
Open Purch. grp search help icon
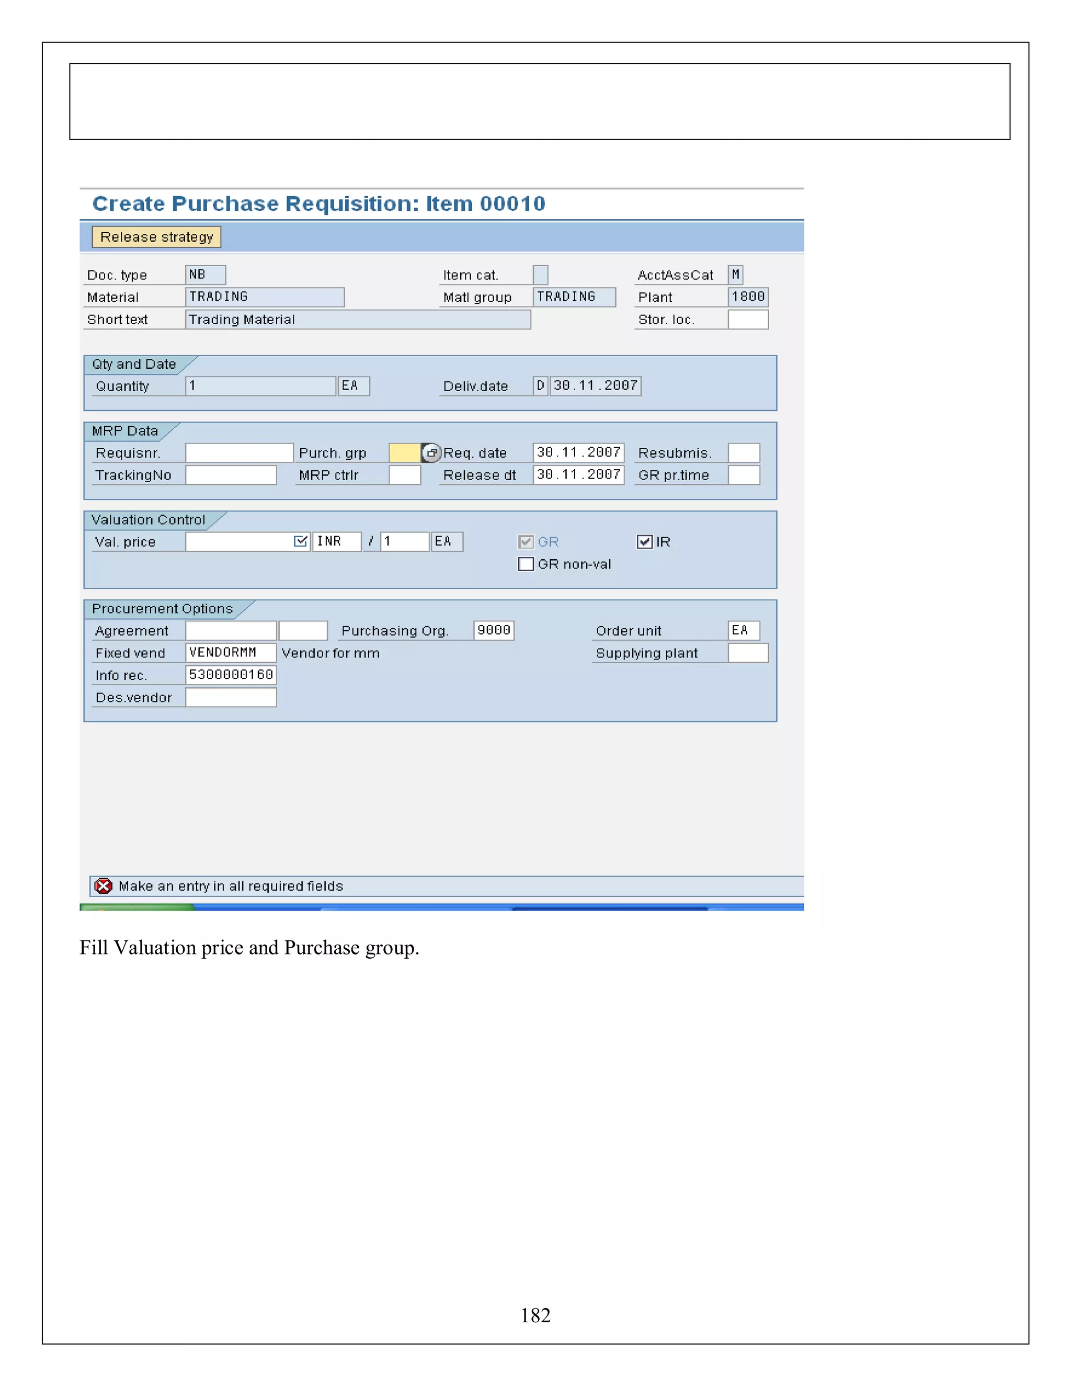pos(431,452)
